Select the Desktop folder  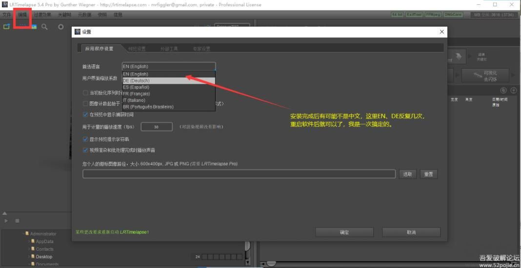tap(44, 257)
